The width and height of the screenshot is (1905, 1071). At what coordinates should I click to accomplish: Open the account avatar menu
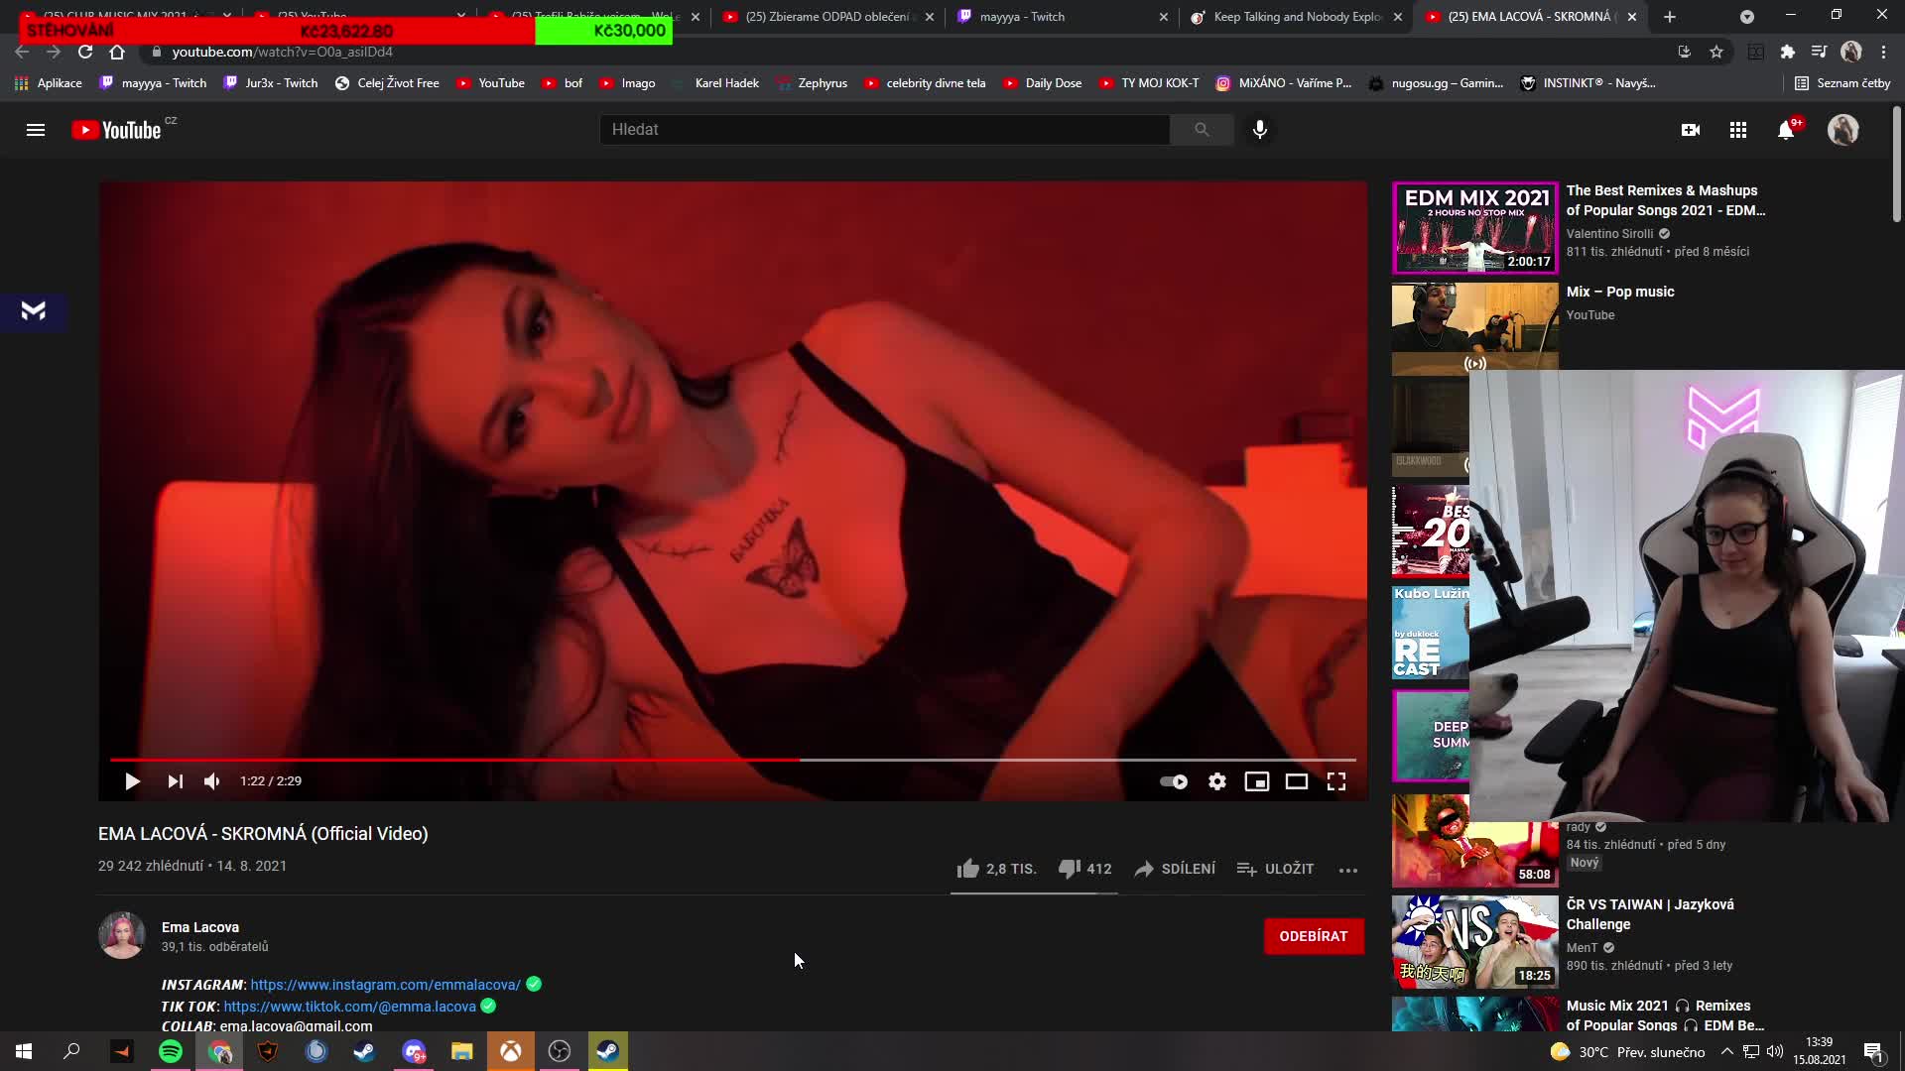[1843, 130]
